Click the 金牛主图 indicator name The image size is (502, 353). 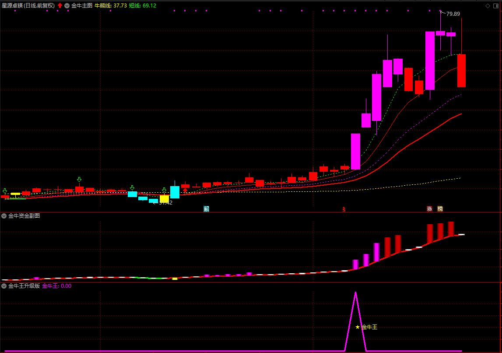pos(82,5)
